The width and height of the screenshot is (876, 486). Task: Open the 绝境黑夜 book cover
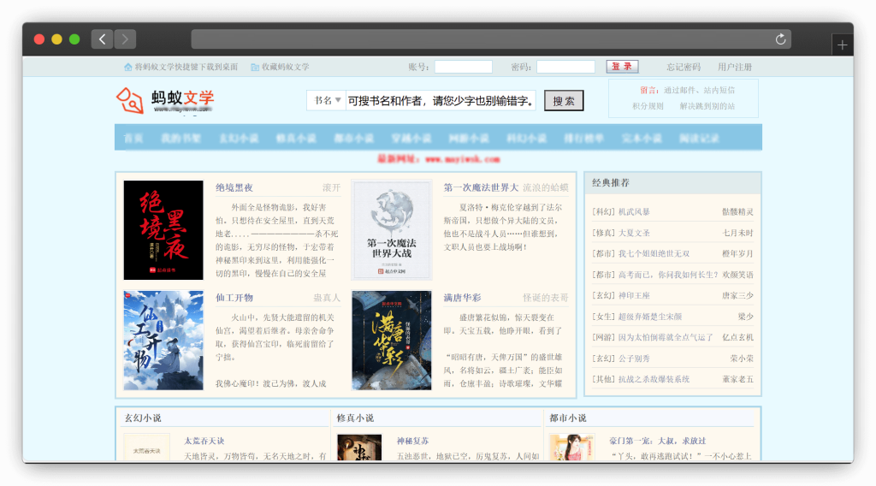tap(163, 229)
